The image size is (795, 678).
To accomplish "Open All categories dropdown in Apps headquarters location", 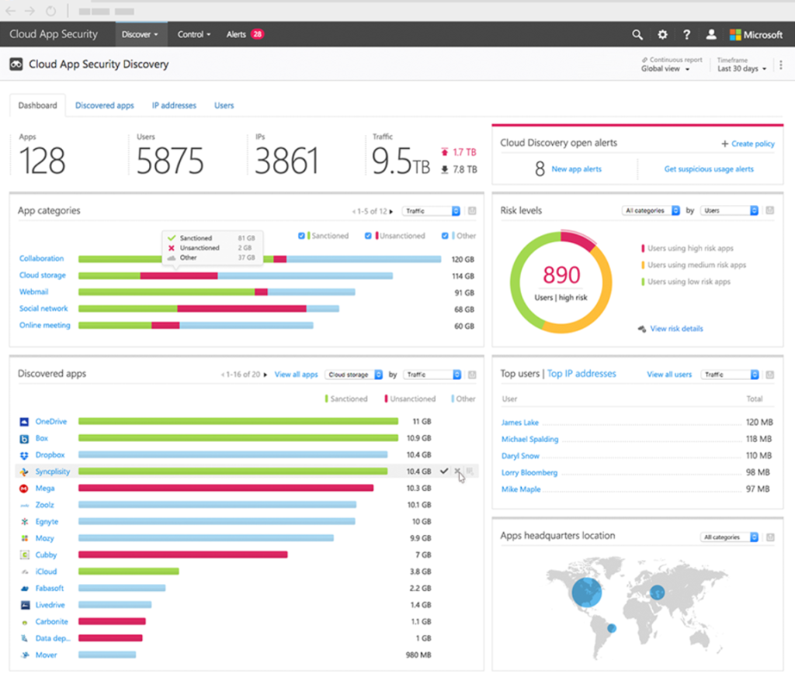I will [x=730, y=537].
